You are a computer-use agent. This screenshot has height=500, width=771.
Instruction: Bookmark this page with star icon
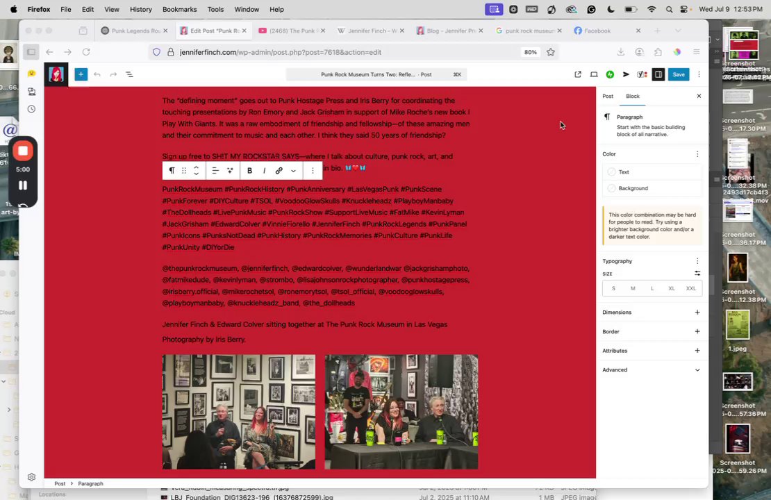point(550,52)
